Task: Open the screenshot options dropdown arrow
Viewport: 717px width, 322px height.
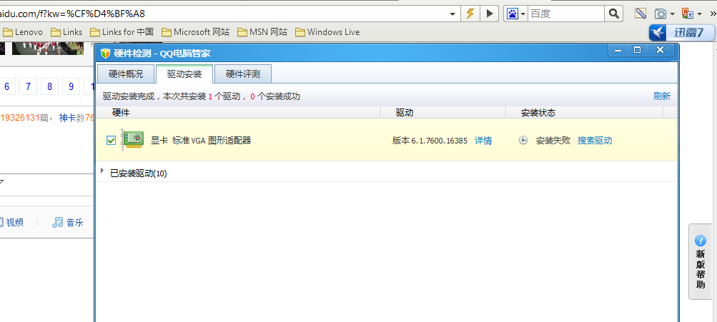Action: click(672, 14)
